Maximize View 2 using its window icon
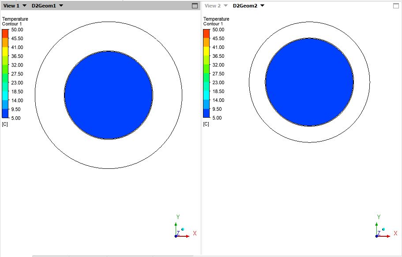402x257 pixels. (396, 5)
